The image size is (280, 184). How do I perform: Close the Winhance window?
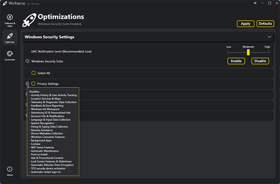coord(277,3)
